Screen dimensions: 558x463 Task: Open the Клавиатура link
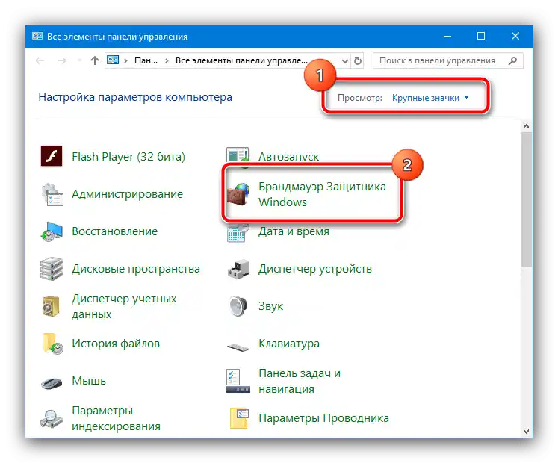tap(289, 344)
